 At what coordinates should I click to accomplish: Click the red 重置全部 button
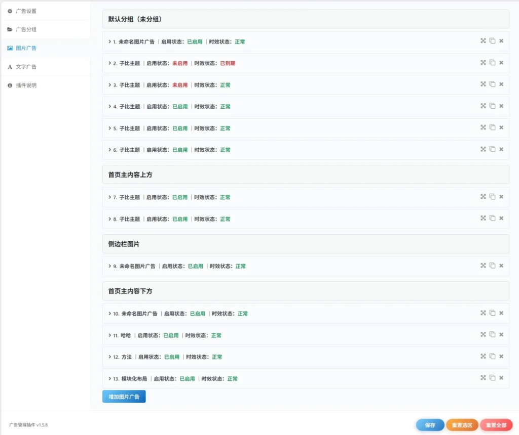coord(496,425)
